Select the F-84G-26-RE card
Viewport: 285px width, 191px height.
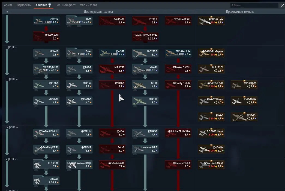[x=112, y=165]
